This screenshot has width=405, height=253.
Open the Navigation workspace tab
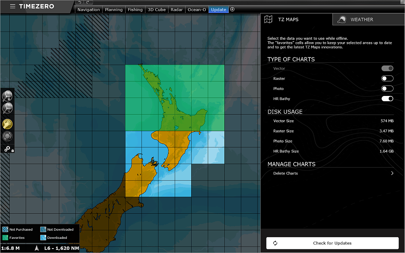[88, 10]
